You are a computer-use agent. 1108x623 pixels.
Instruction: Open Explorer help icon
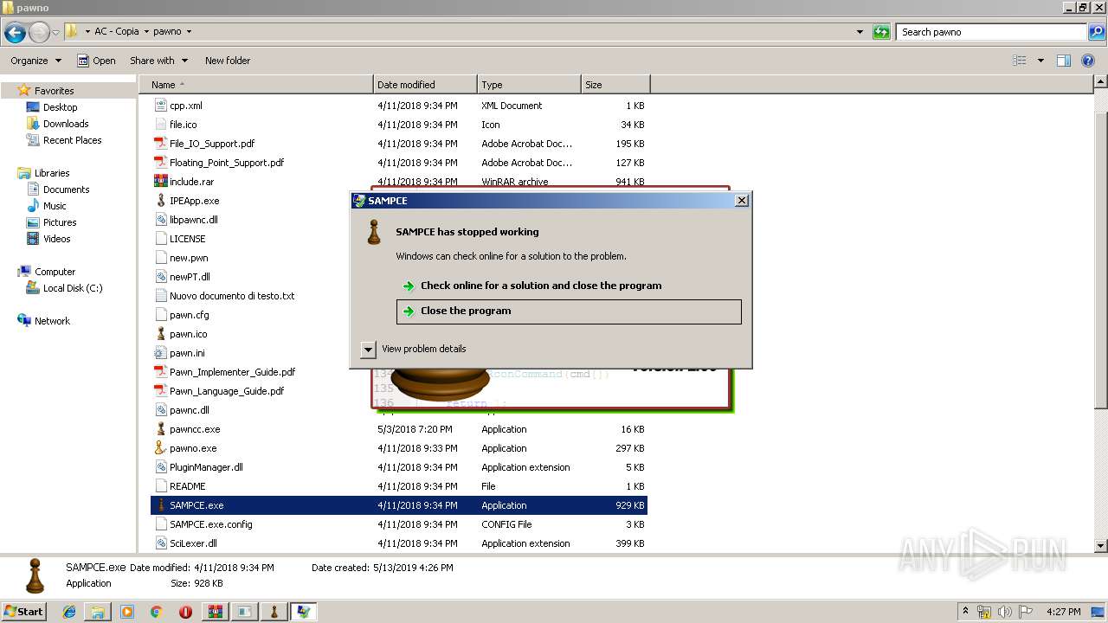[x=1088, y=61]
